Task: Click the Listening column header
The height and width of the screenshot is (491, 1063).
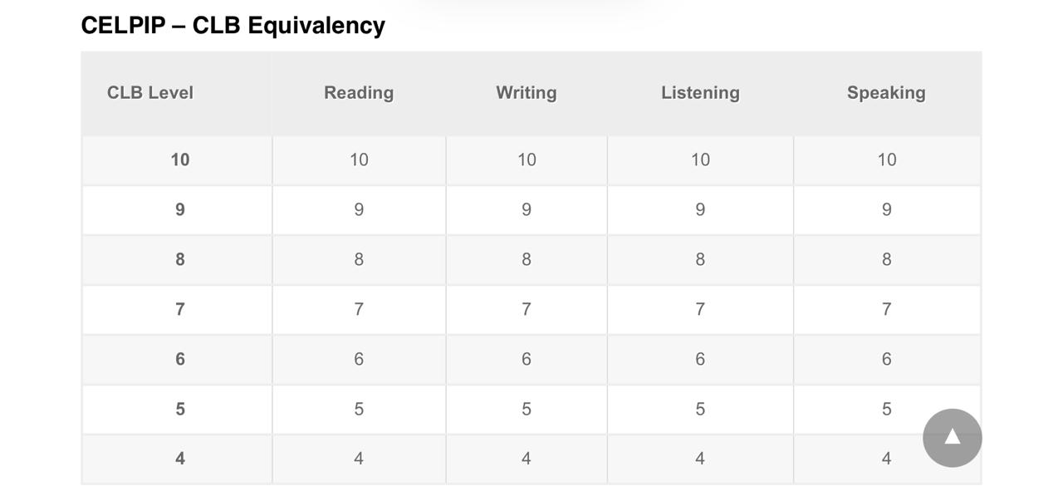Action: 700,92
